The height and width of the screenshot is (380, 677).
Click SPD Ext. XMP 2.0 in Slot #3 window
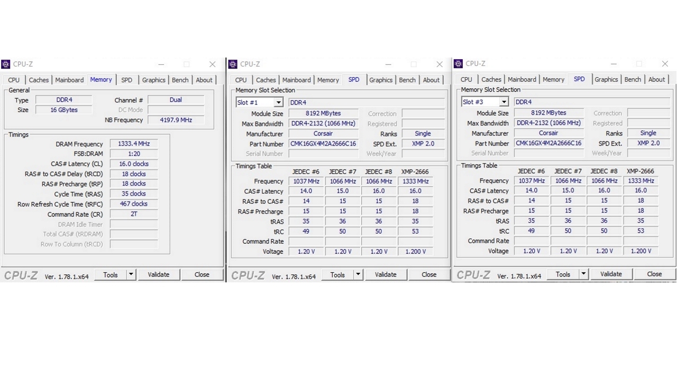pos(648,143)
